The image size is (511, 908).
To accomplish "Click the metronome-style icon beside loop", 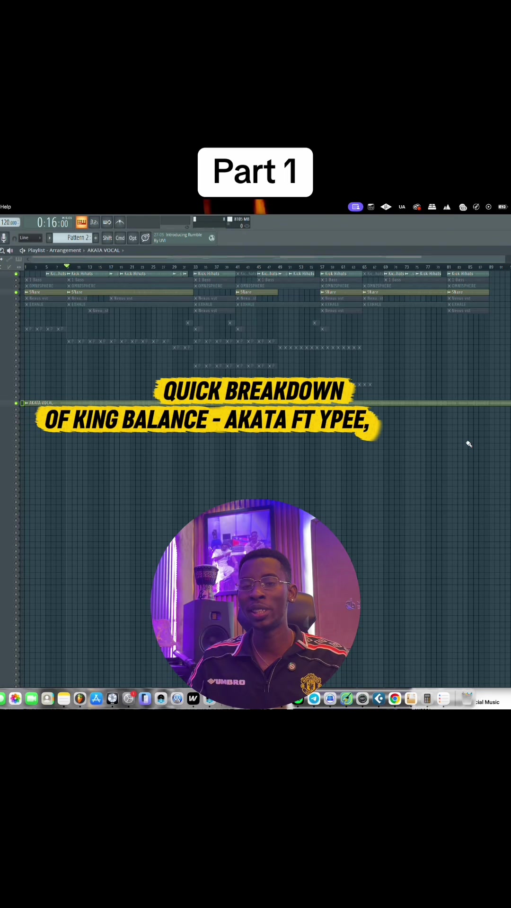I will click(120, 222).
